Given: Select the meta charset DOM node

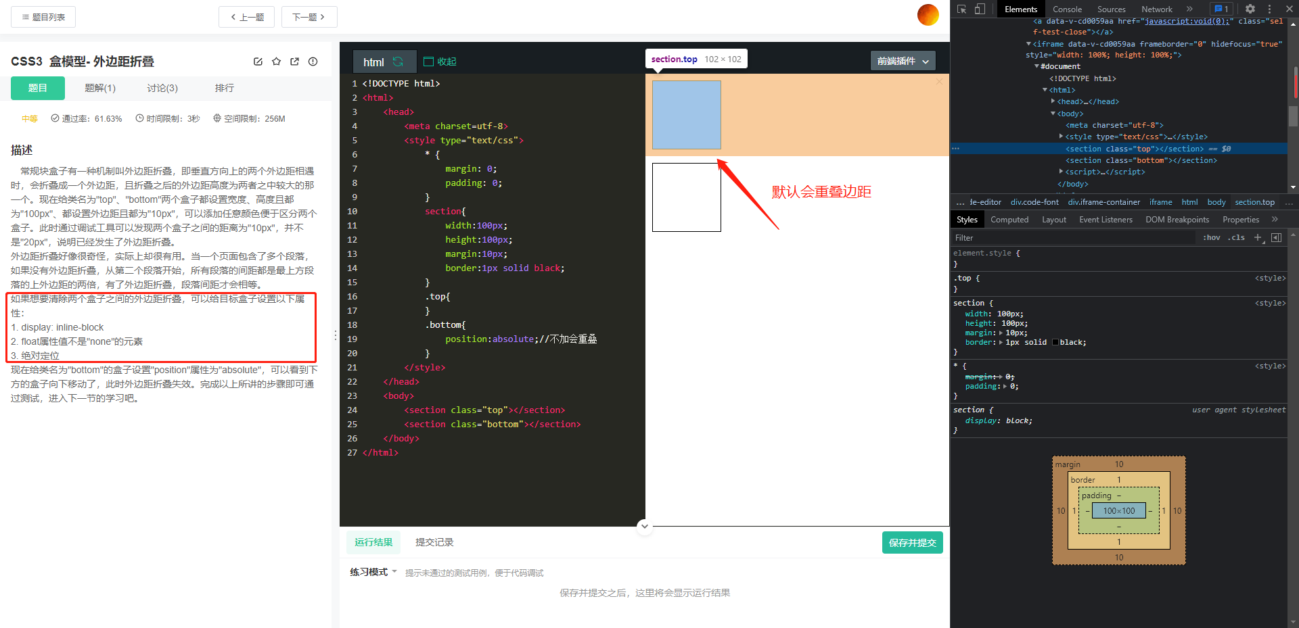Looking at the screenshot, I should pyautogui.click(x=1114, y=125).
